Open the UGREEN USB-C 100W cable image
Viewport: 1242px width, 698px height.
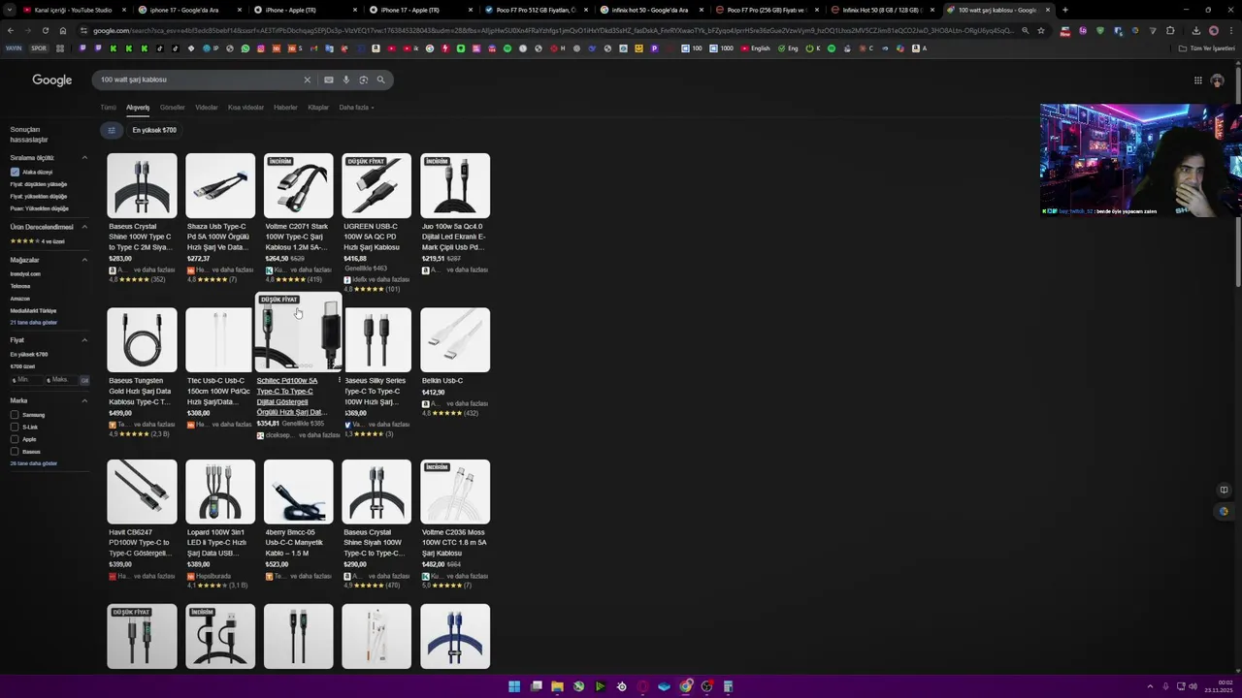(376, 185)
